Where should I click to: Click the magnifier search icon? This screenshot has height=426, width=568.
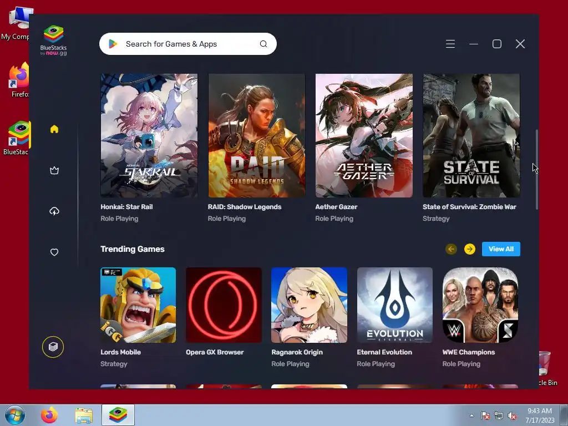[263, 44]
